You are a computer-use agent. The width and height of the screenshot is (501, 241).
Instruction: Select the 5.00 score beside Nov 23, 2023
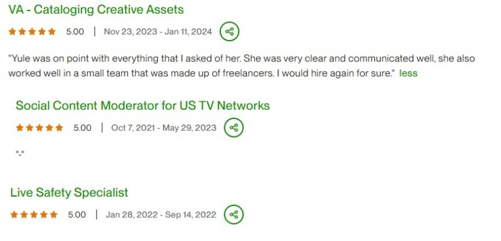(x=75, y=31)
